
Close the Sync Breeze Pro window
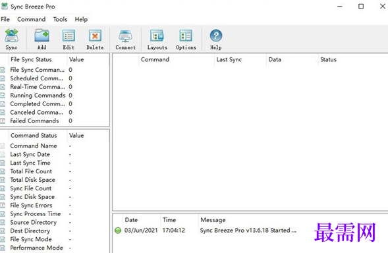tap(382, 7)
